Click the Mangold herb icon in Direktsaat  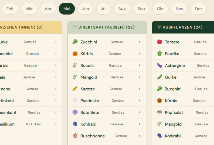[x=75, y=77]
